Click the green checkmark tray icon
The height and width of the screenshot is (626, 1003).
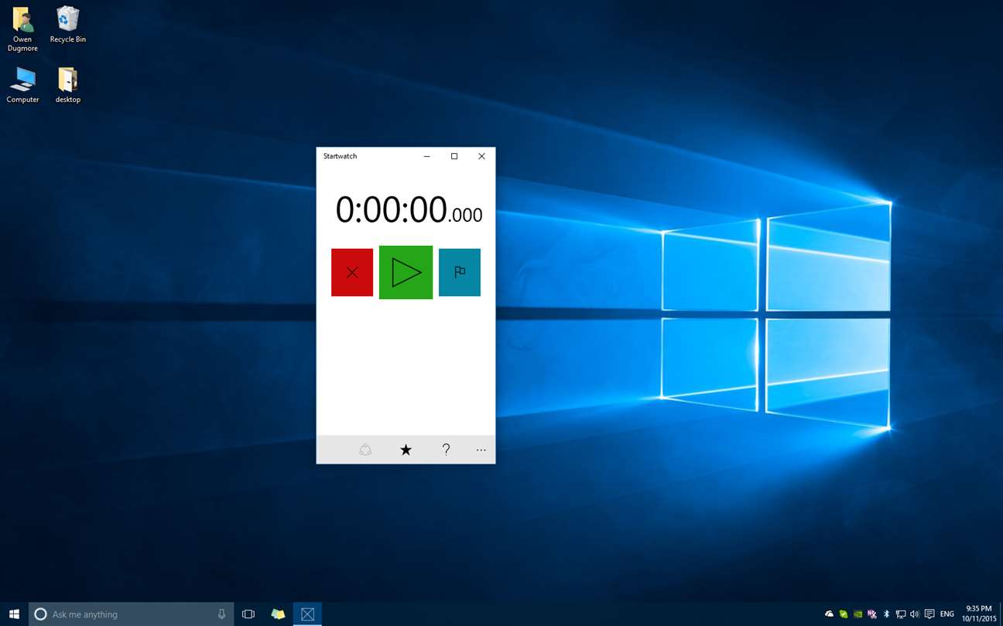844,614
